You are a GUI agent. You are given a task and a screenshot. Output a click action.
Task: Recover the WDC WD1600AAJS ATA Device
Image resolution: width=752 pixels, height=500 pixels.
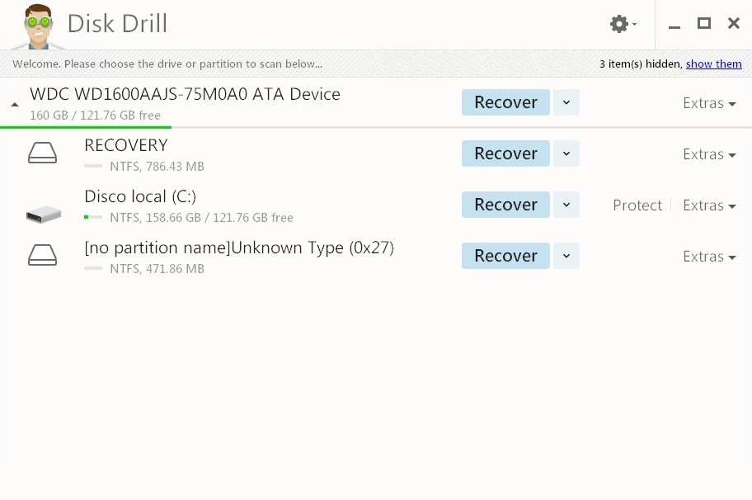click(505, 102)
